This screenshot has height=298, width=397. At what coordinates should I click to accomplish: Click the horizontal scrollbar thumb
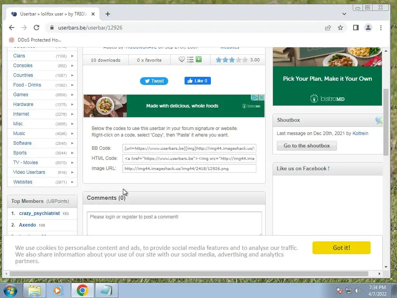tap(189, 274)
